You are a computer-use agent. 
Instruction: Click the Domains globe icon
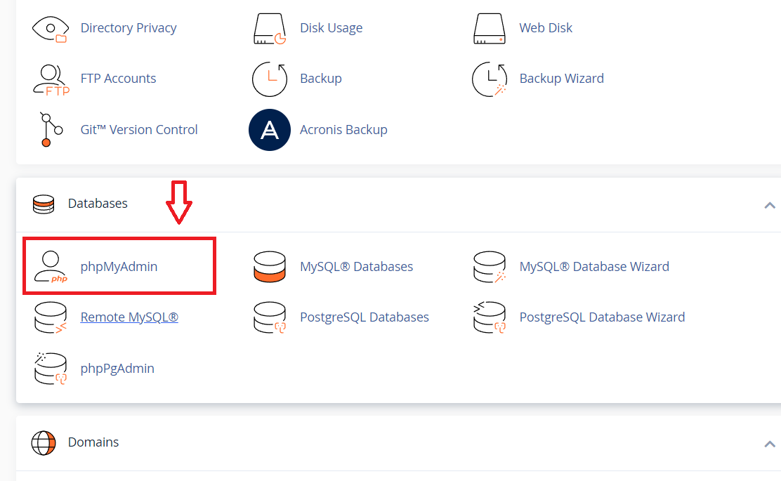coord(44,443)
